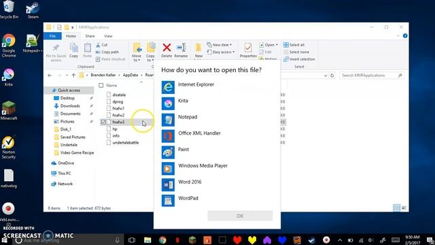
Task: Select Windows Media Player option
Action: 217,168
